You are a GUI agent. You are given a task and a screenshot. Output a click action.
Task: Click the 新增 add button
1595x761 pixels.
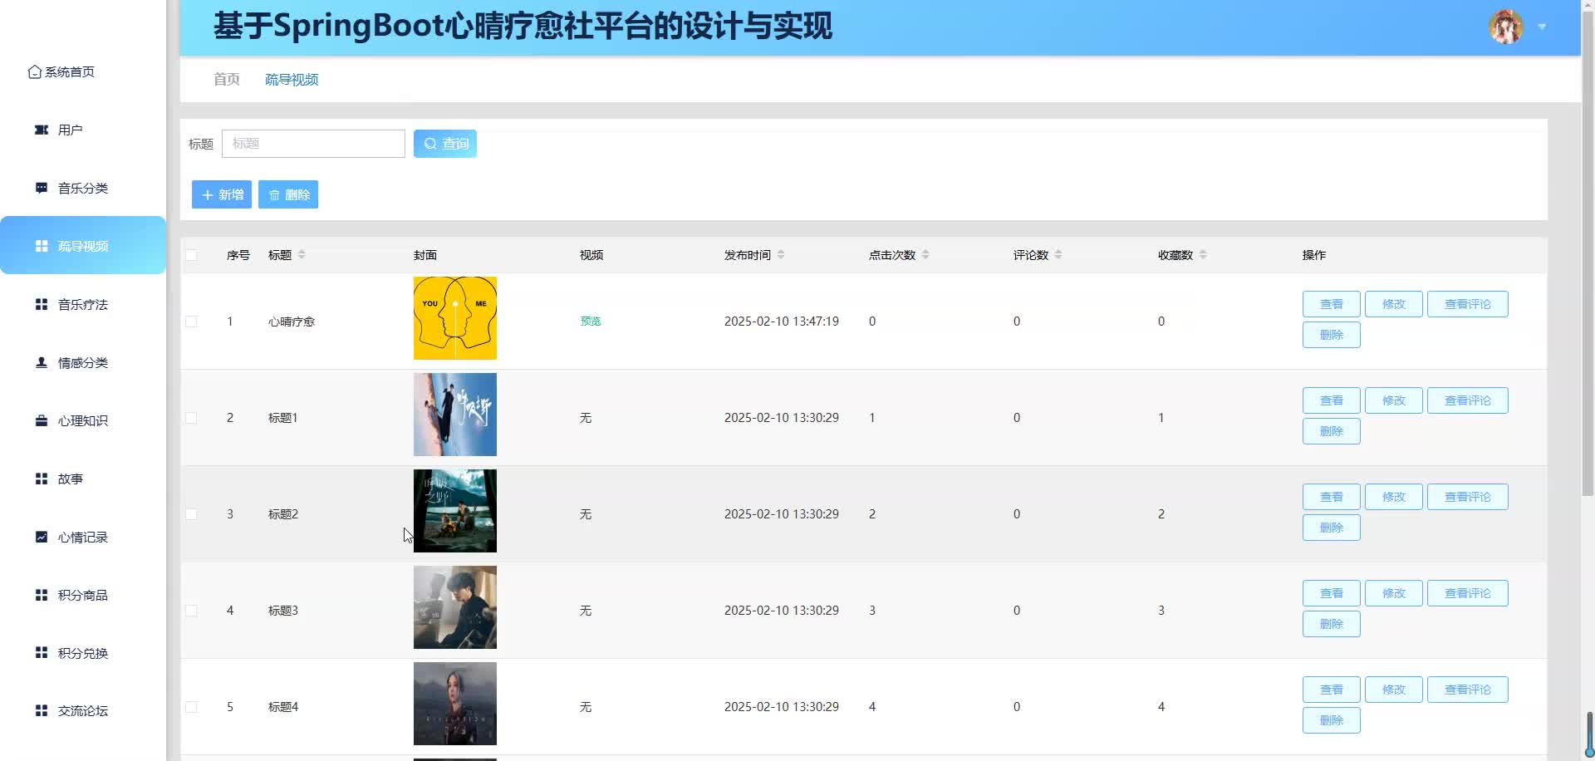click(222, 194)
